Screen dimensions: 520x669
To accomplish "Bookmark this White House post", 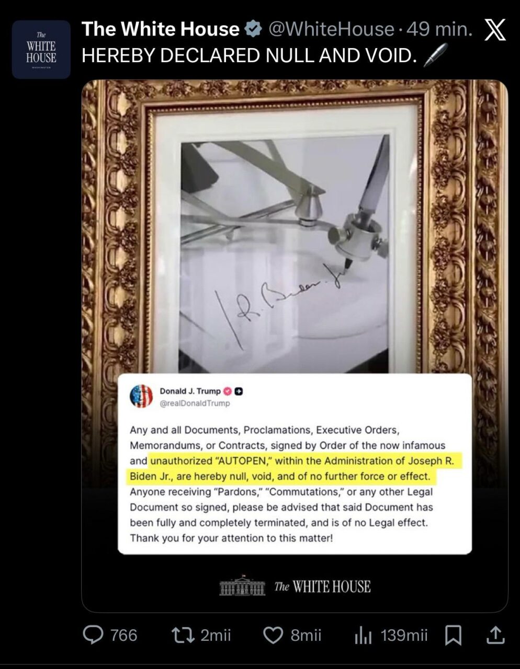I will coord(453,636).
